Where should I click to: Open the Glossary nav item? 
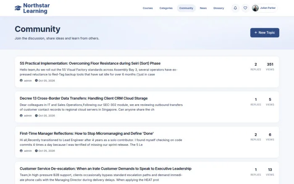(218, 8)
